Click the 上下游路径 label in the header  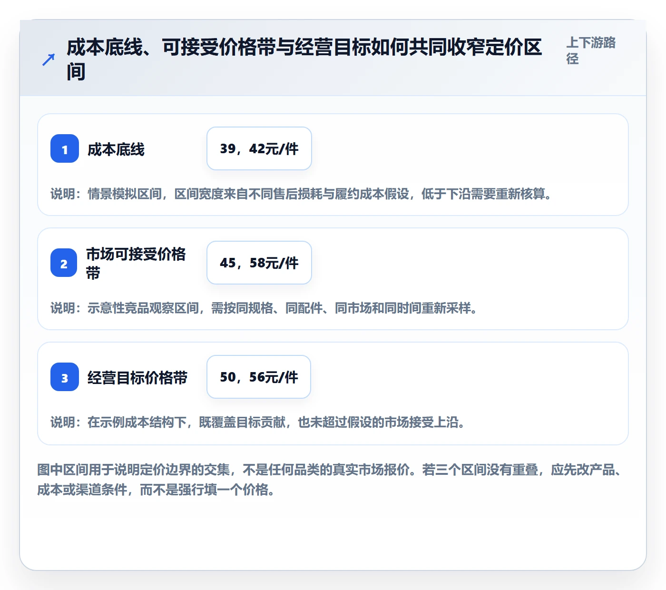point(591,50)
